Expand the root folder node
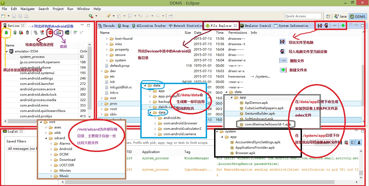Viewport: 369px width, 186px height. coord(102,109)
